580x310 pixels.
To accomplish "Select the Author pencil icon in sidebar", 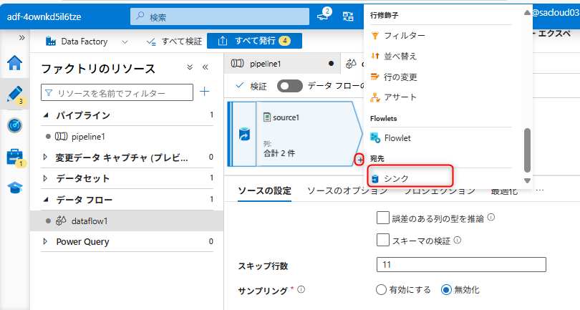I will tap(14, 94).
